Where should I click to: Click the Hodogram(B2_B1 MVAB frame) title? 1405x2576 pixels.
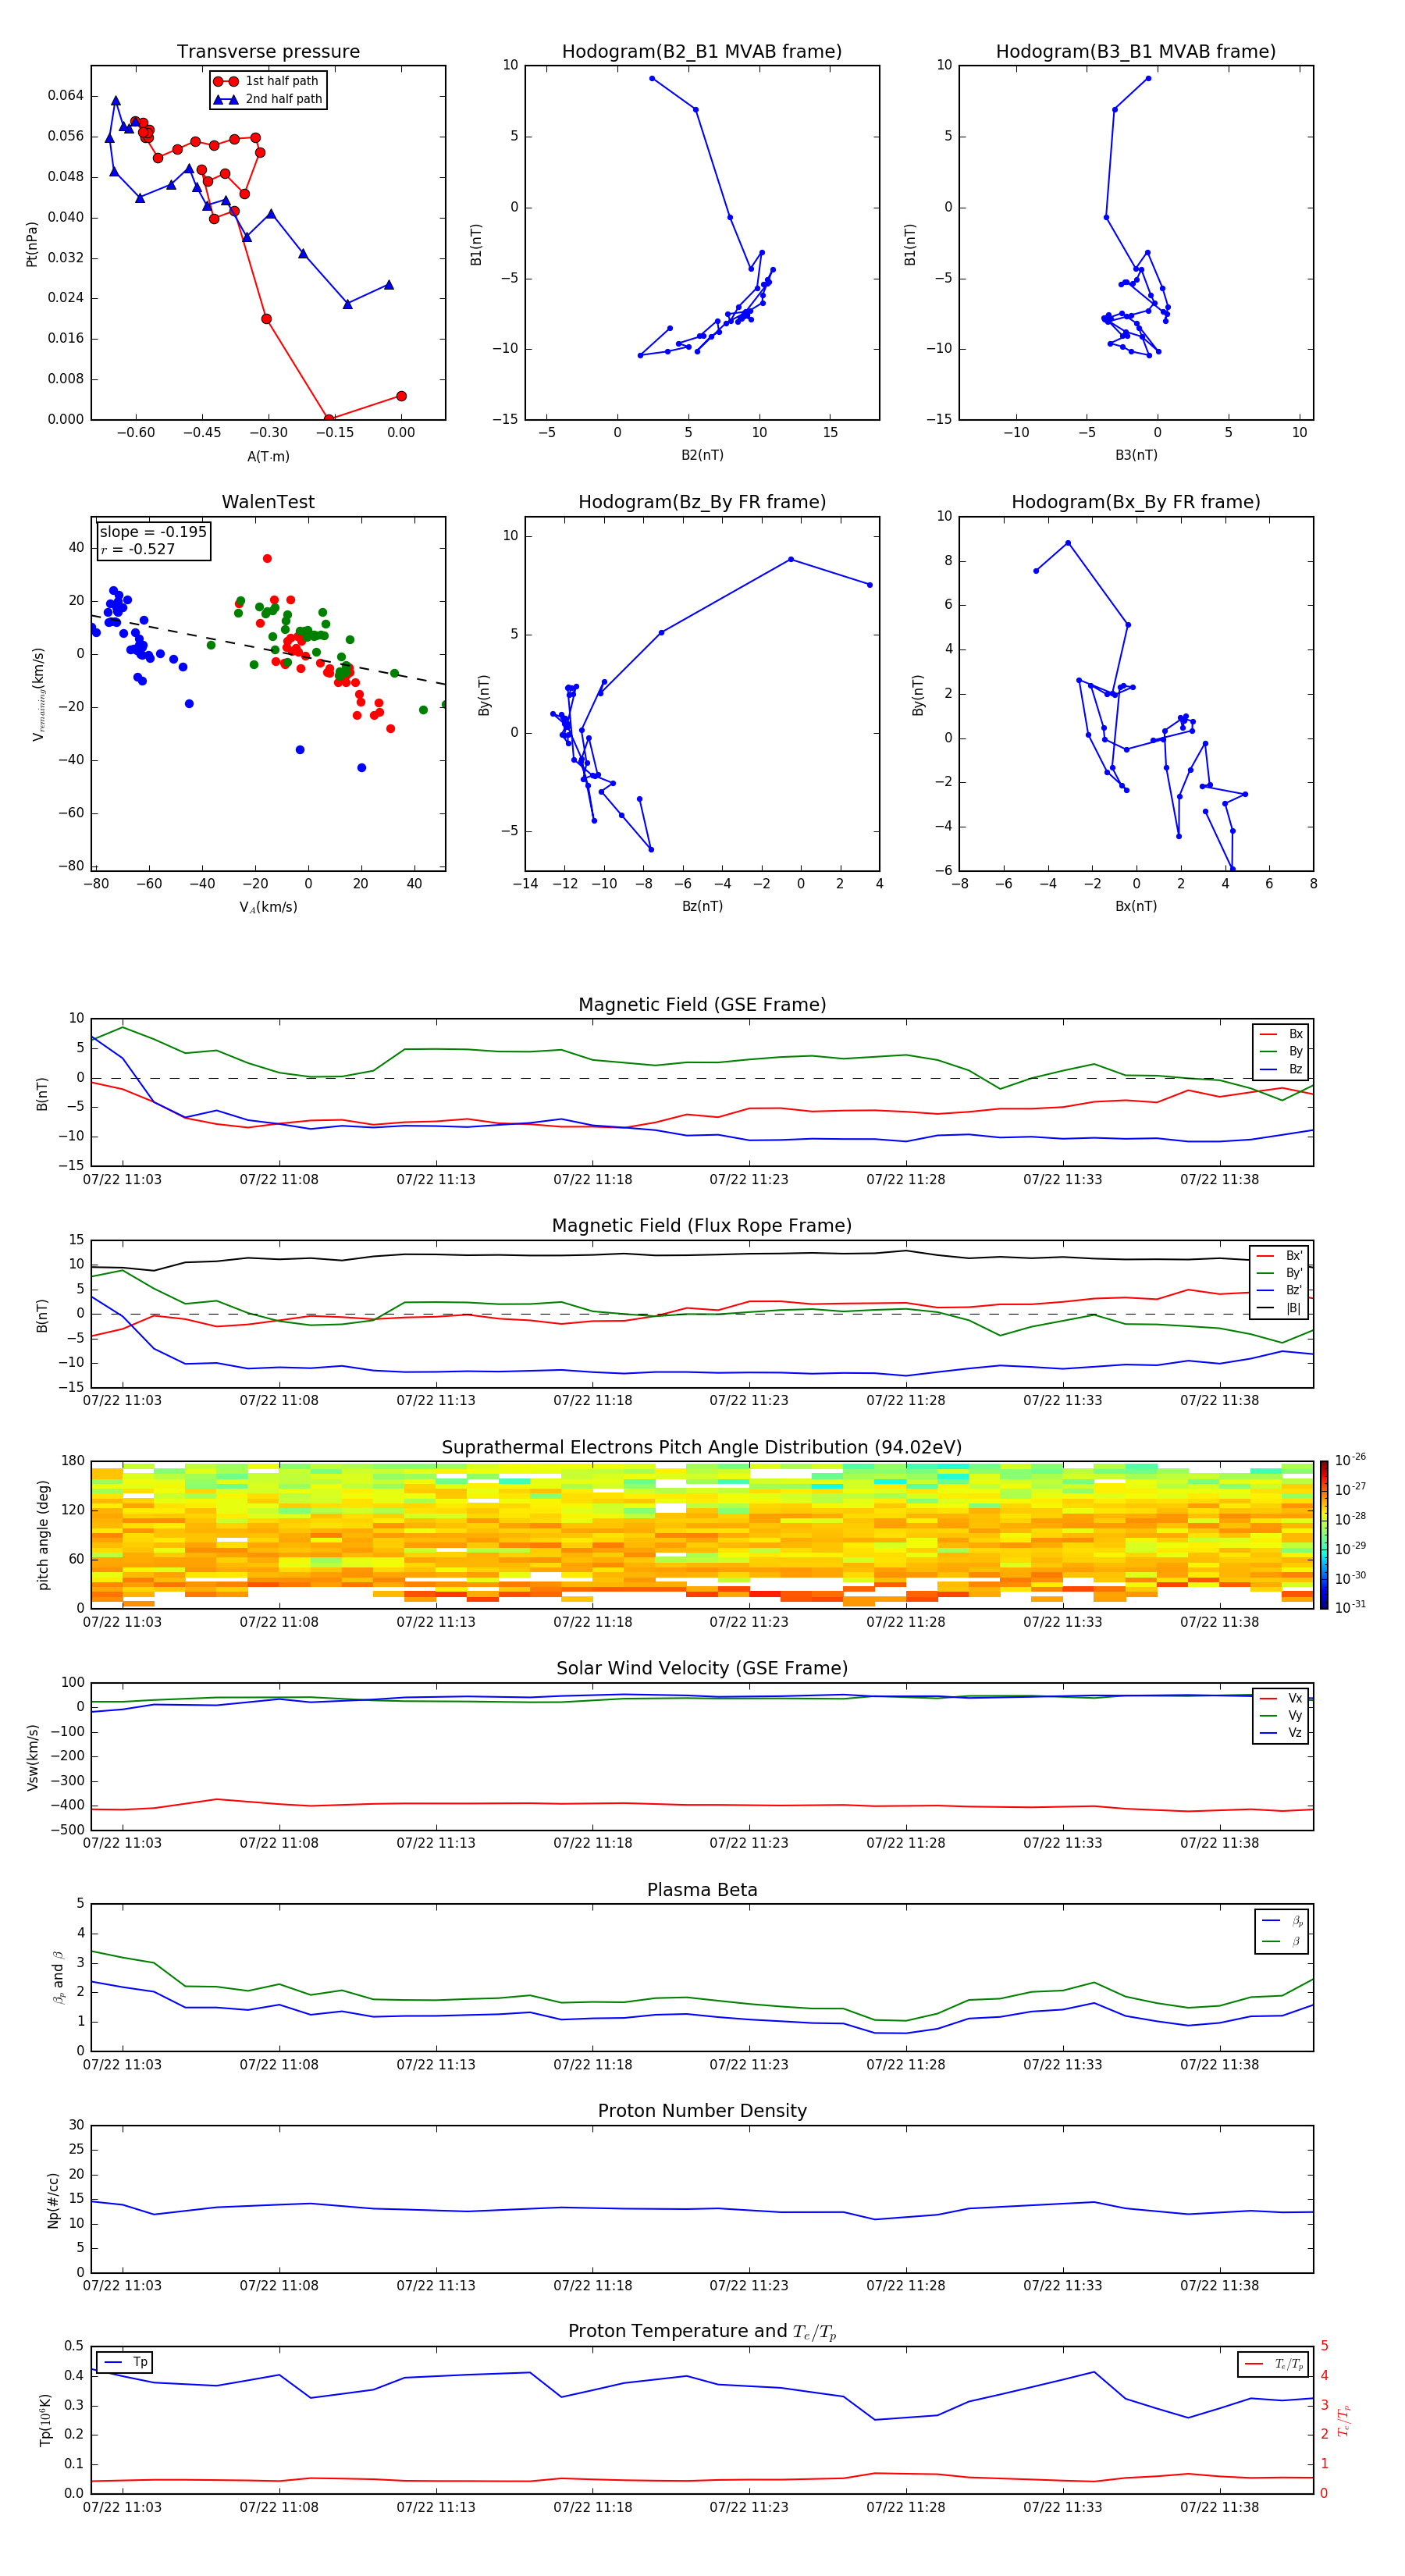click(x=702, y=52)
